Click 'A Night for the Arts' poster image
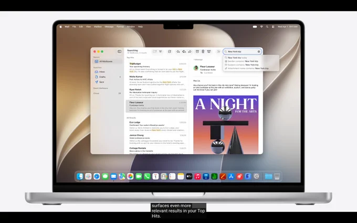This screenshot has width=357, height=223. (x=226, y=125)
